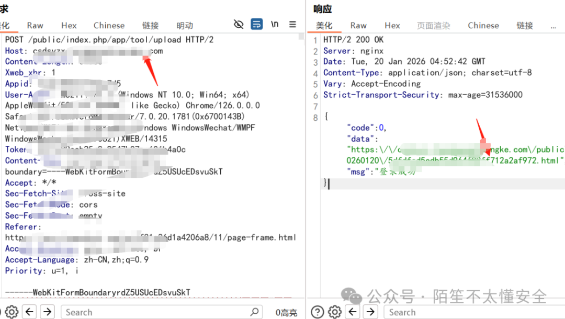Click the Accept: */* header line
Viewport: 565px width, 319px height.
coord(31,183)
